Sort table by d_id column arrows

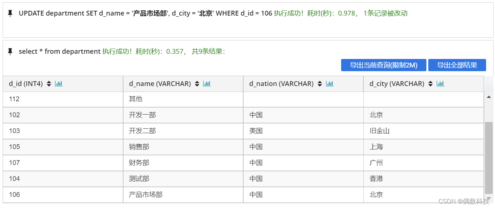pyautogui.click(x=49, y=84)
